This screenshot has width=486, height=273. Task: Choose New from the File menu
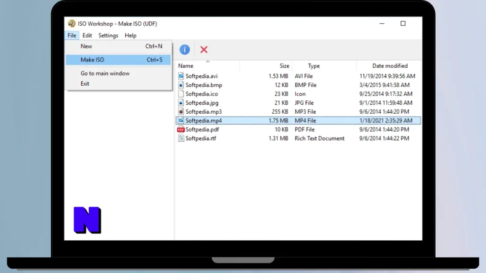[x=118, y=46]
